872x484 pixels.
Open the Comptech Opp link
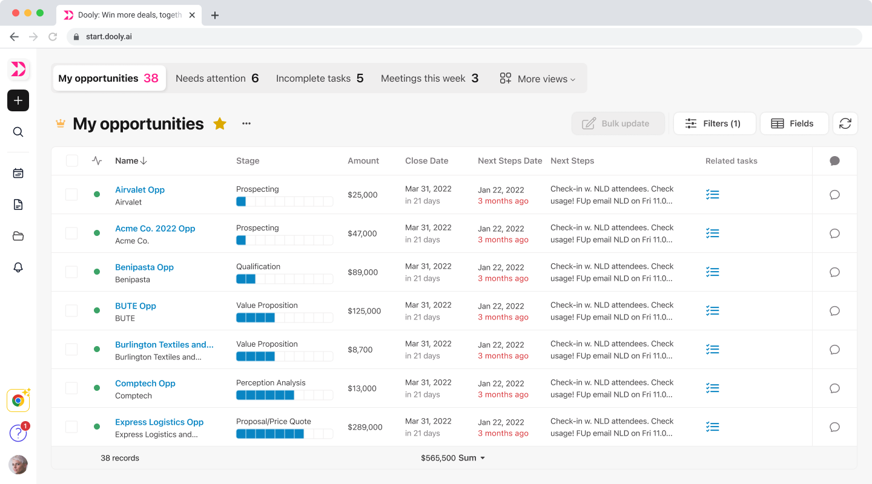click(145, 384)
